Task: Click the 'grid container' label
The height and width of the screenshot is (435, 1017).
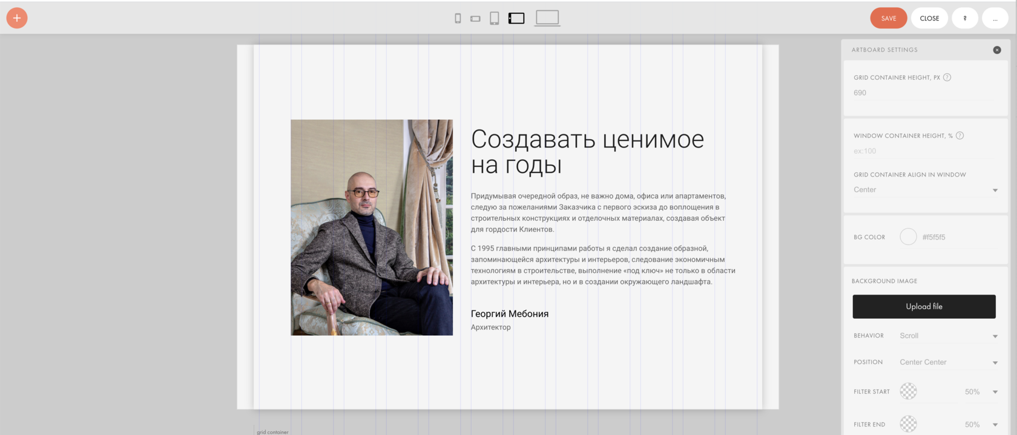Action: 272,432
